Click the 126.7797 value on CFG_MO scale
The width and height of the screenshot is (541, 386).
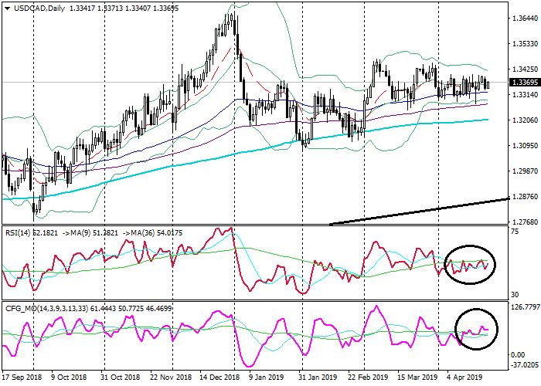(x=524, y=306)
